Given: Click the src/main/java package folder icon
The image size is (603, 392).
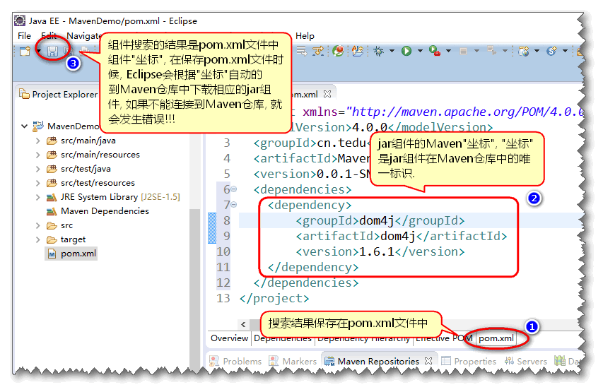Looking at the screenshot, I should tap(52, 141).
